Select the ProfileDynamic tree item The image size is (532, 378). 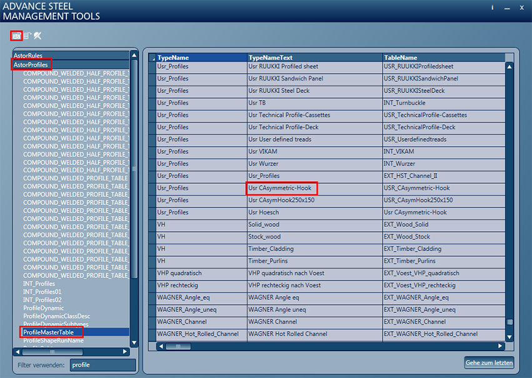coord(43,308)
